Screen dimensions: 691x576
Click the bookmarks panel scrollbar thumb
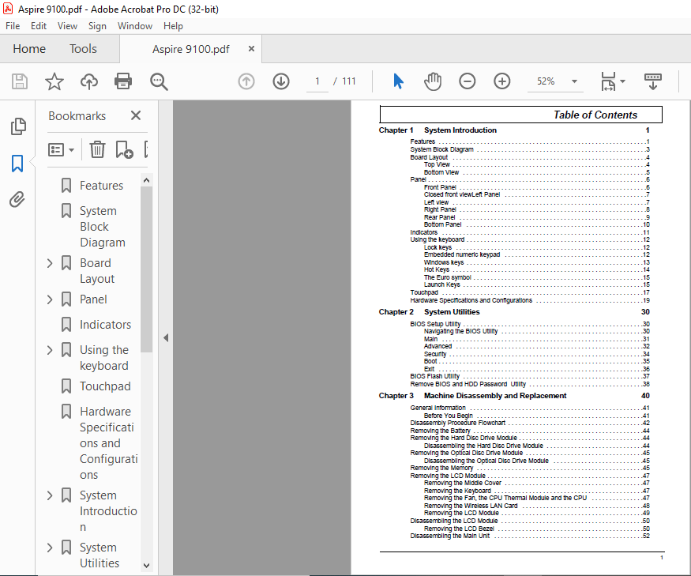(x=146, y=269)
